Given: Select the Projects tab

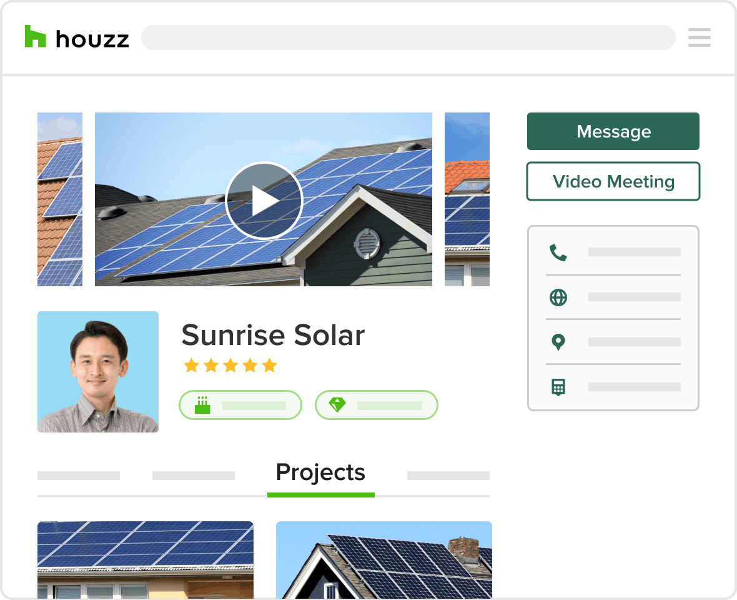Looking at the screenshot, I should (x=320, y=472).
